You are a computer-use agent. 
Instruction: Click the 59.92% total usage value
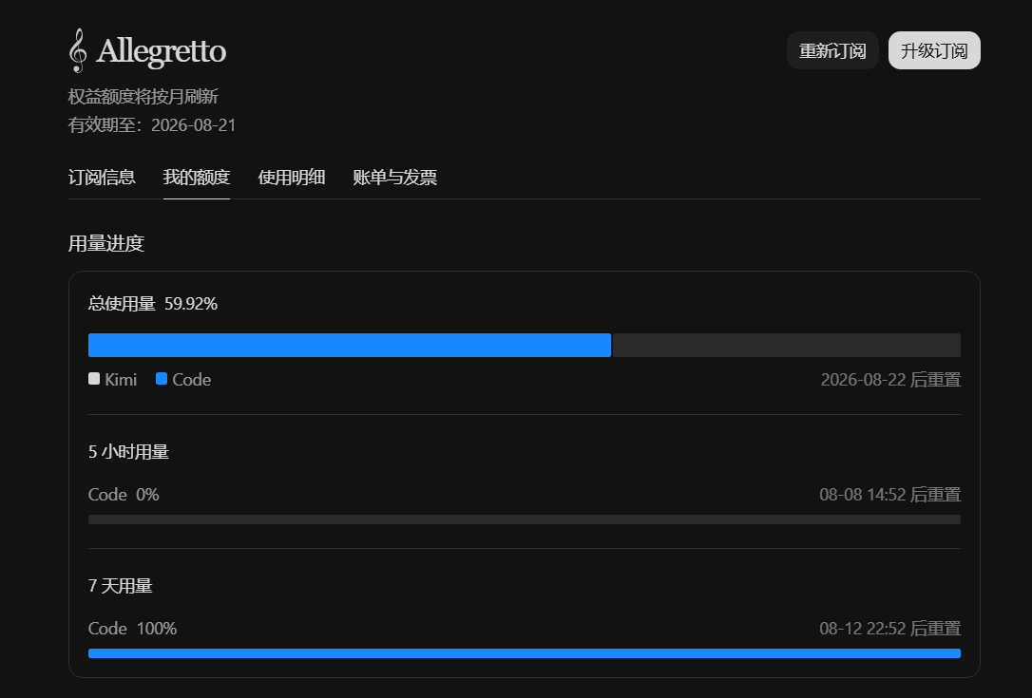pos(191,304)
